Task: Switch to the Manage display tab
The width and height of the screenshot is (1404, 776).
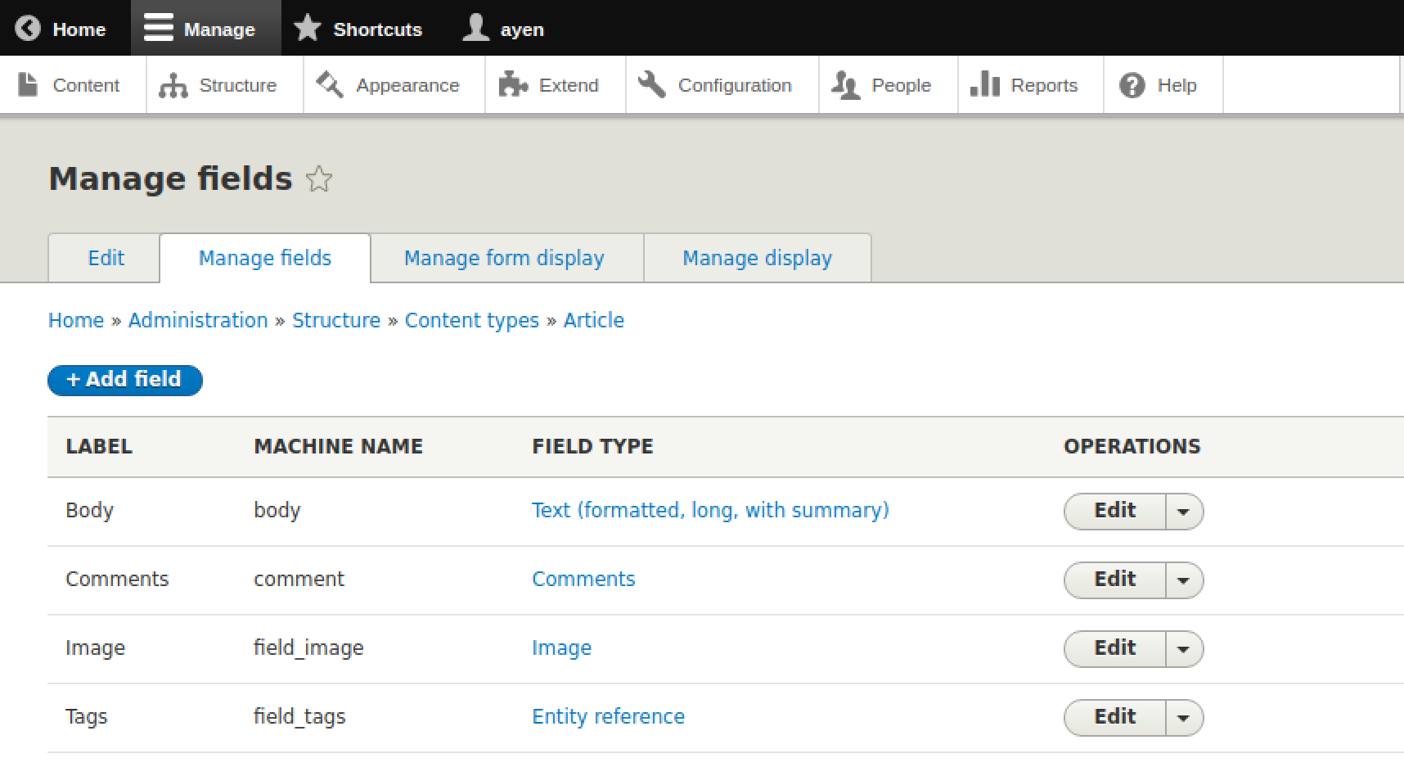Action: click(x=757, y=258)
